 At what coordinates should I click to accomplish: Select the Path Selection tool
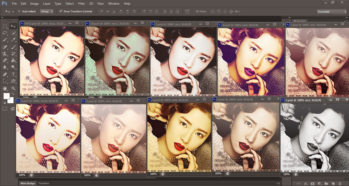[x=5, y=81]
